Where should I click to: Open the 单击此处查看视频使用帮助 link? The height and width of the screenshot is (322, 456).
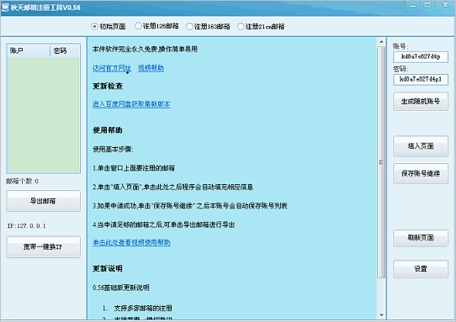[x=131, y=242]
